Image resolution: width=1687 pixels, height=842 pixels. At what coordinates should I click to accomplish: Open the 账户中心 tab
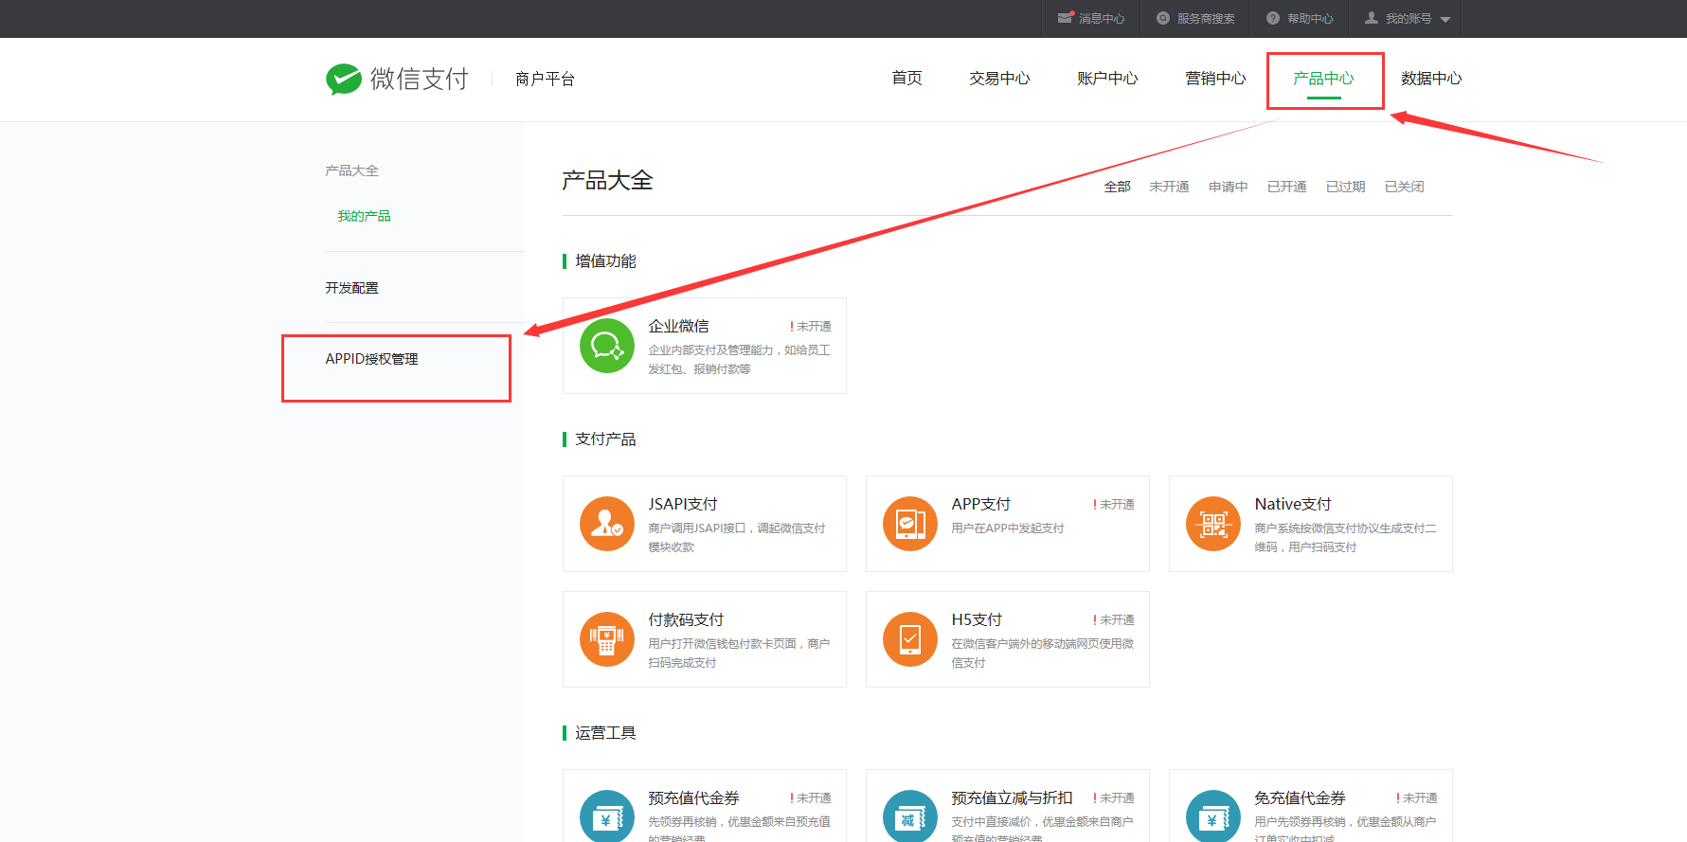[x=1107, y=79]
